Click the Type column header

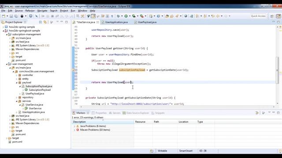pos(205,122)
